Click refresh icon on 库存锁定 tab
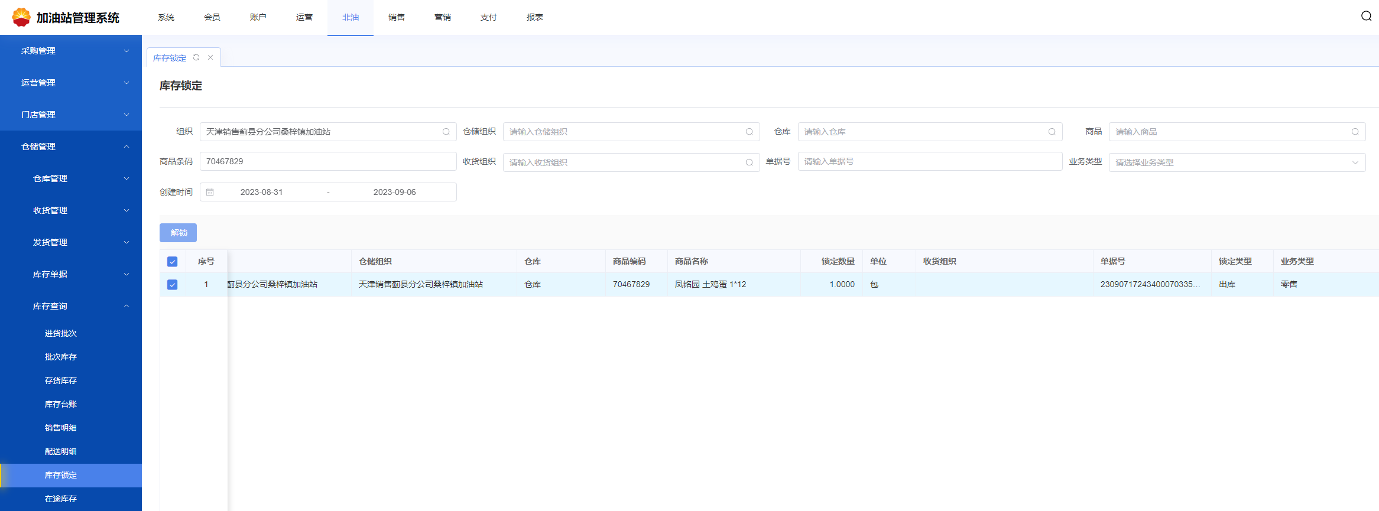Image resolution: width=1379 pixels, height=511 pixels. 196,57
